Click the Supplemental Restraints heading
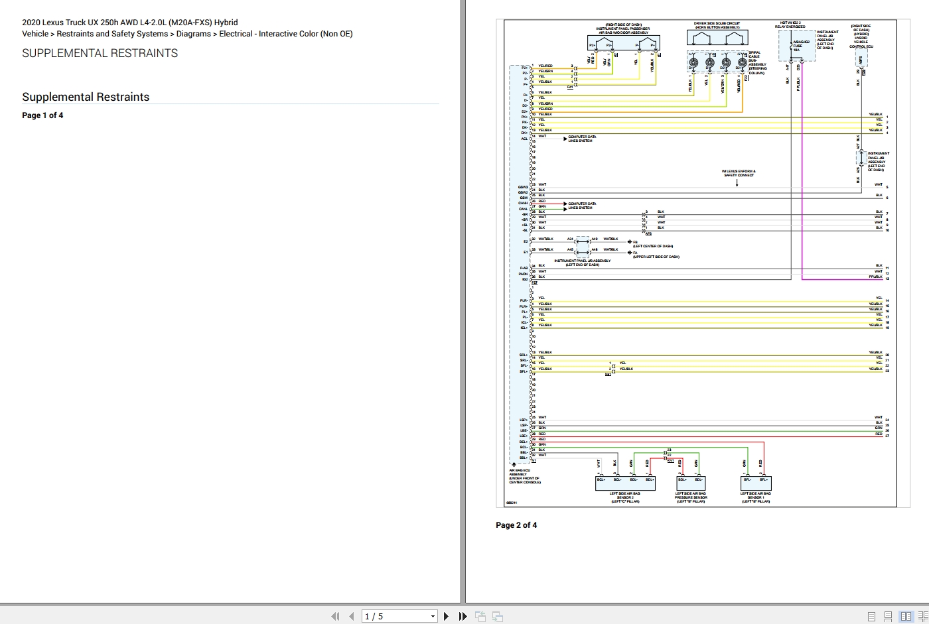The height and width of the screenshot is (624, 929). [86, 97]
